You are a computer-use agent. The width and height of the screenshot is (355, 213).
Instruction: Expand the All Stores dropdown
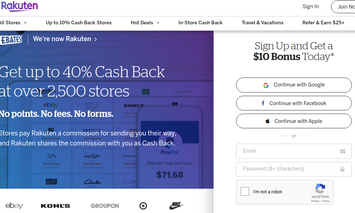pyautogui.click(x=13, y=23)
